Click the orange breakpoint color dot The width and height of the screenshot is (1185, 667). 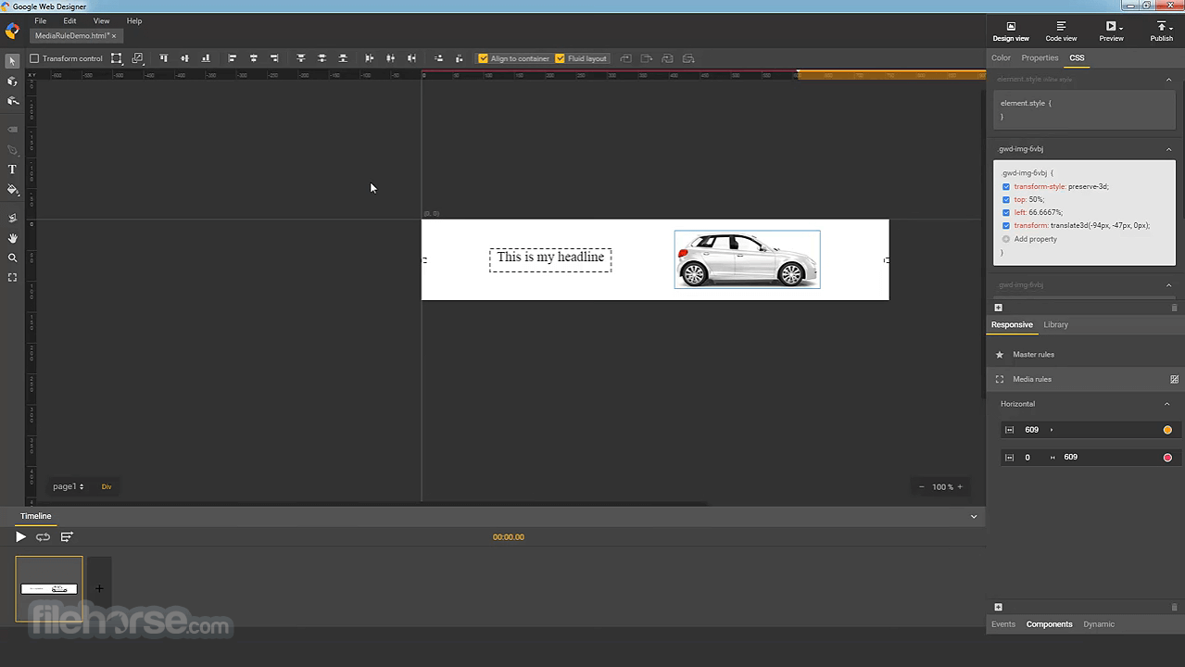click(x=1167, y=430)
